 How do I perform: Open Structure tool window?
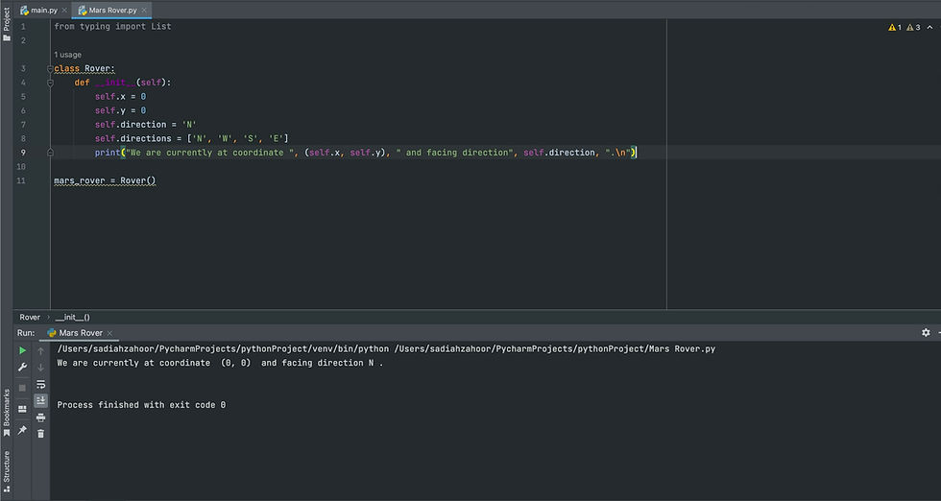(6, 471)
